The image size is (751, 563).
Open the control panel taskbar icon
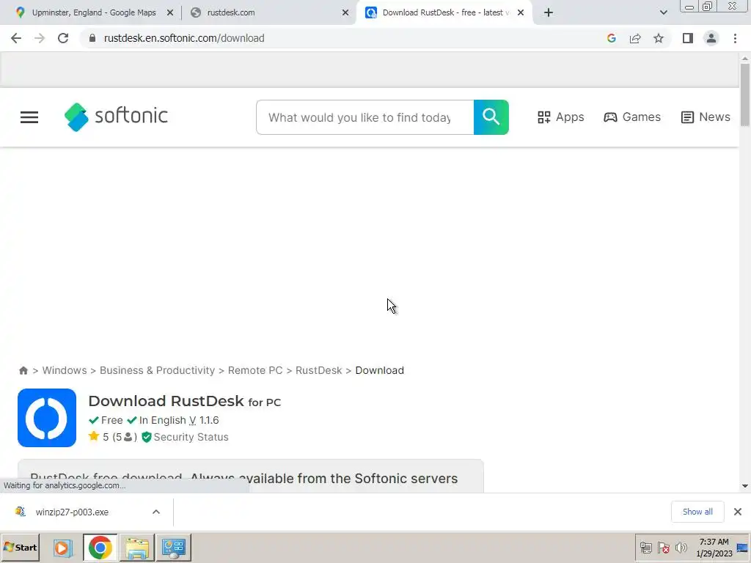(x=174, y=548)
